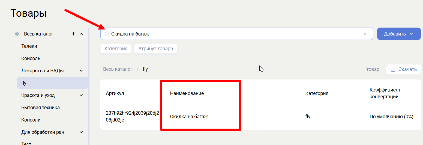Expand the Красота и уход category
423x145 pixels.
[81, 95]
